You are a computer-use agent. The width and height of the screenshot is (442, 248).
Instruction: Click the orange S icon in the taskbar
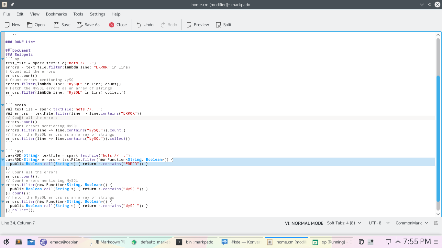tap(19, 242)
